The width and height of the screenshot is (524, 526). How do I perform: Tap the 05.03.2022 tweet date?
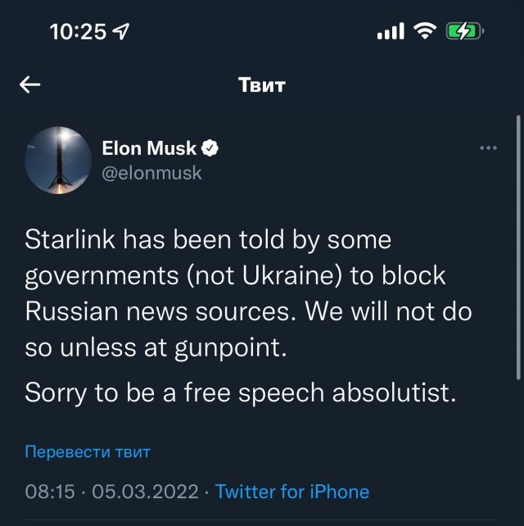coord(145,492)
